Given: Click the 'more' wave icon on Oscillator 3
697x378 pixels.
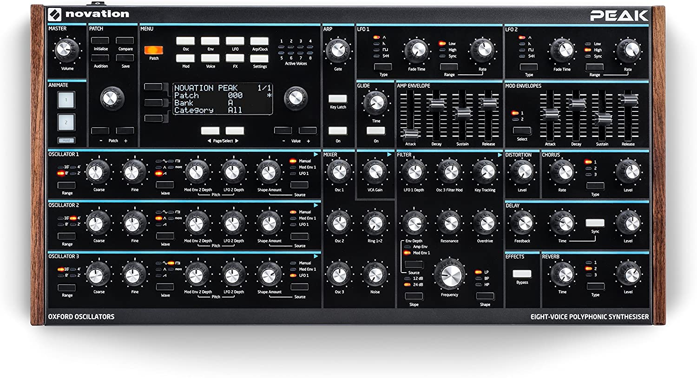Looking at the screenshot, I should (x=171, y=269).
